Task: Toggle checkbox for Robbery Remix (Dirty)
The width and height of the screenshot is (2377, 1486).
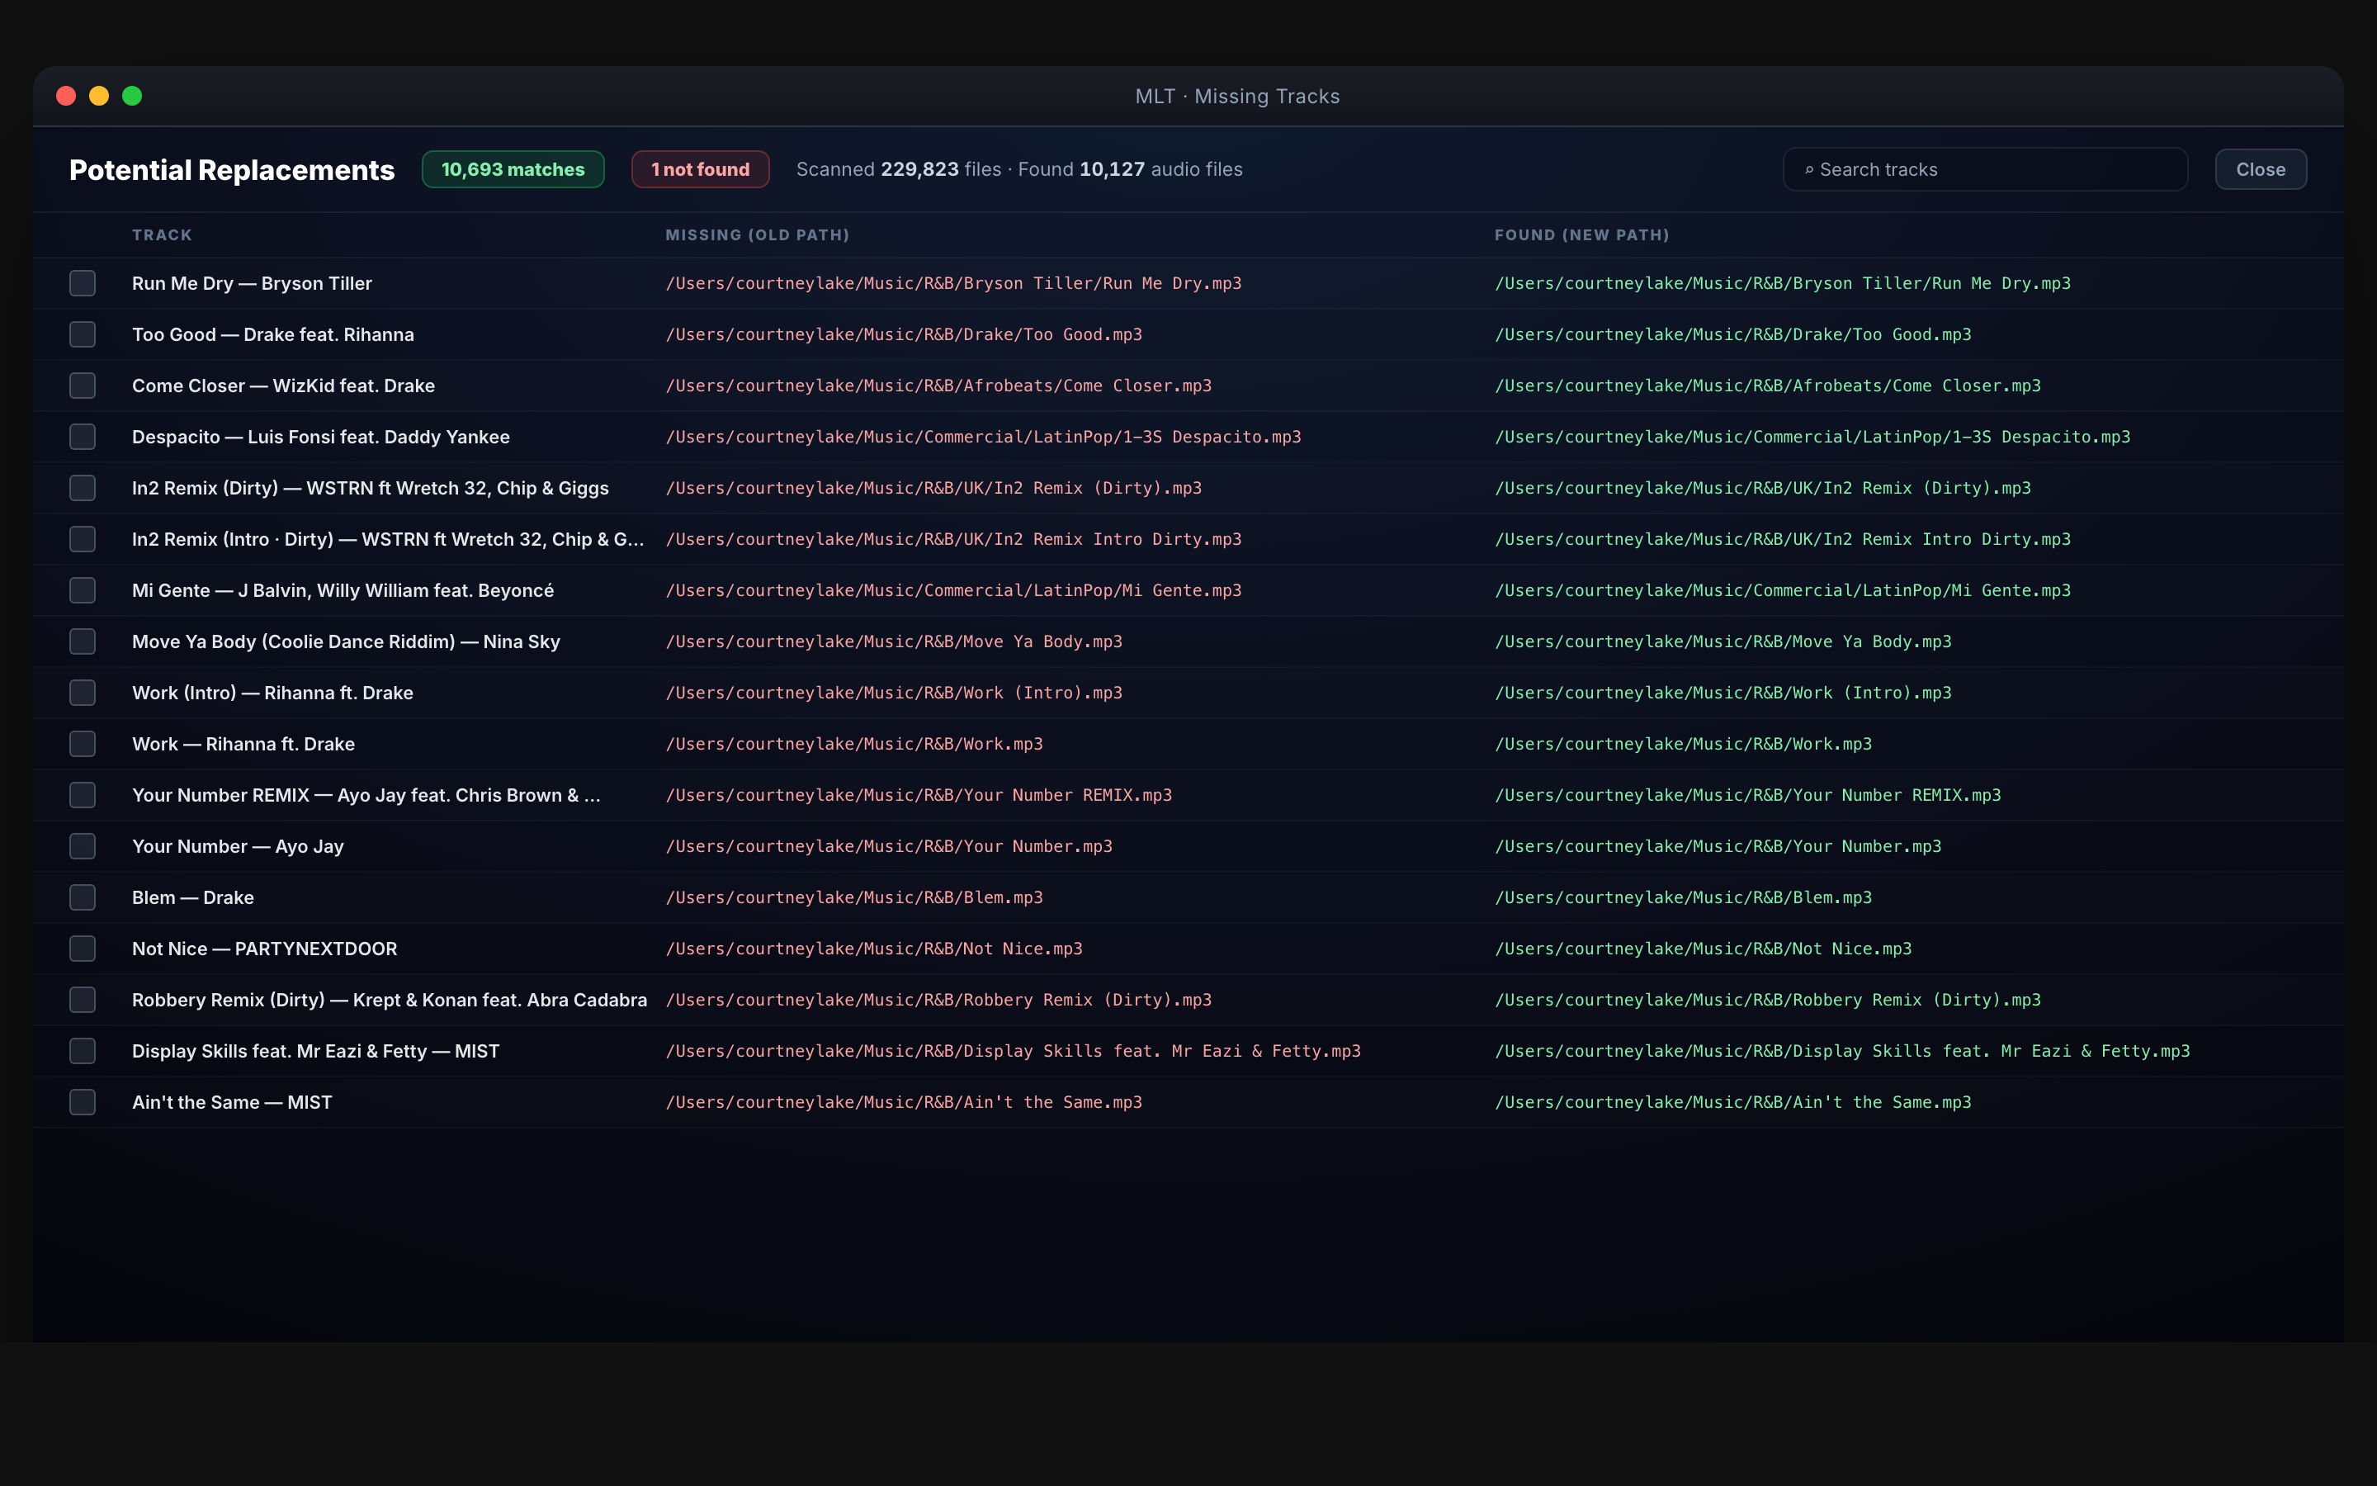Action: pos(83,999)
